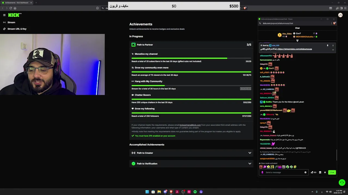Click the Chatter Boxers progress bar
348x195 pixels.
191,99
